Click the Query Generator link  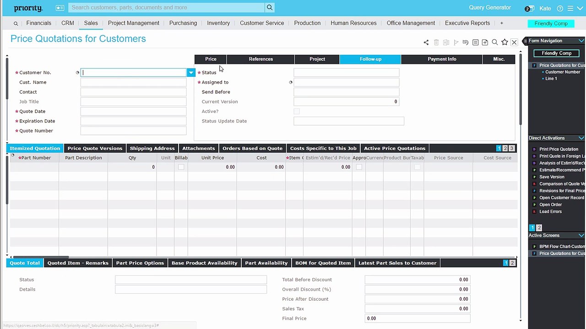(490, 7)
